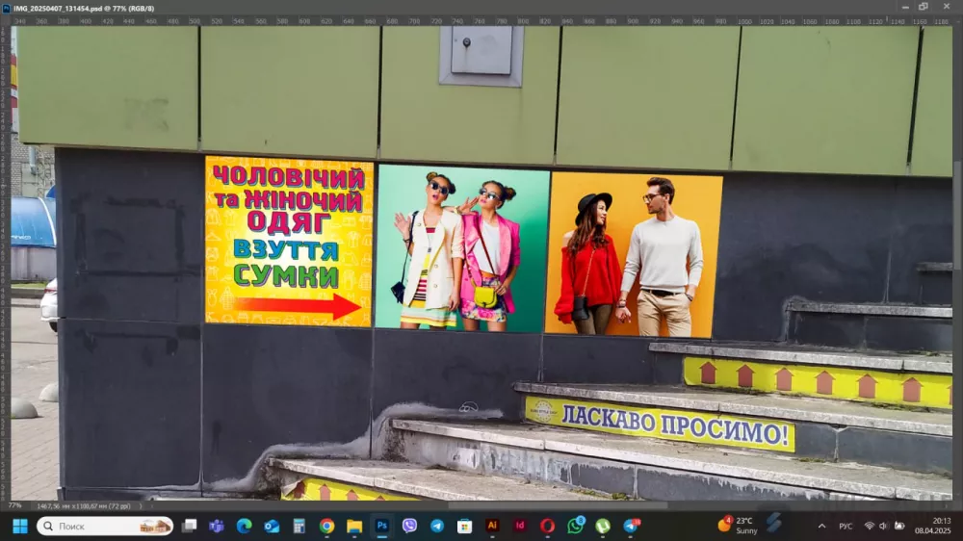Toggle the volume icon in the system tray

[883, 526]
